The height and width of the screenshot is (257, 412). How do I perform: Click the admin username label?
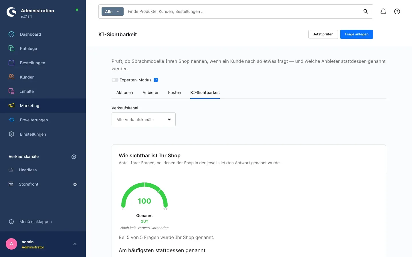28,242
